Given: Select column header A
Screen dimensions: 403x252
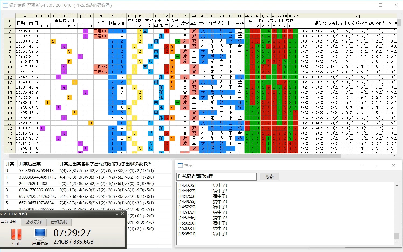Looking at the screenshot, I should tap(25, 16).
